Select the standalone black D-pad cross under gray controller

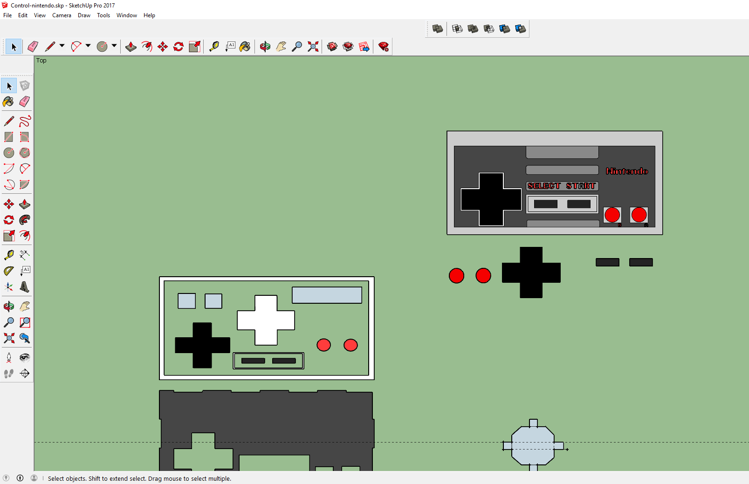coord(531,273)
